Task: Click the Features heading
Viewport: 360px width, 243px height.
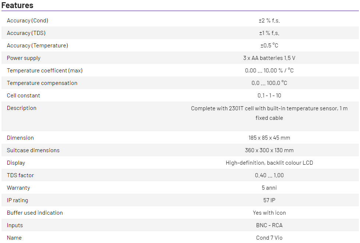Action: click(x=17, y=5)
